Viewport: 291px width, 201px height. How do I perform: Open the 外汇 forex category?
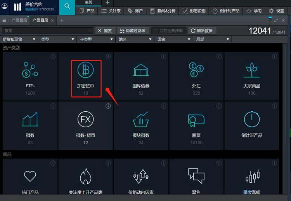[x=196, y=76]
